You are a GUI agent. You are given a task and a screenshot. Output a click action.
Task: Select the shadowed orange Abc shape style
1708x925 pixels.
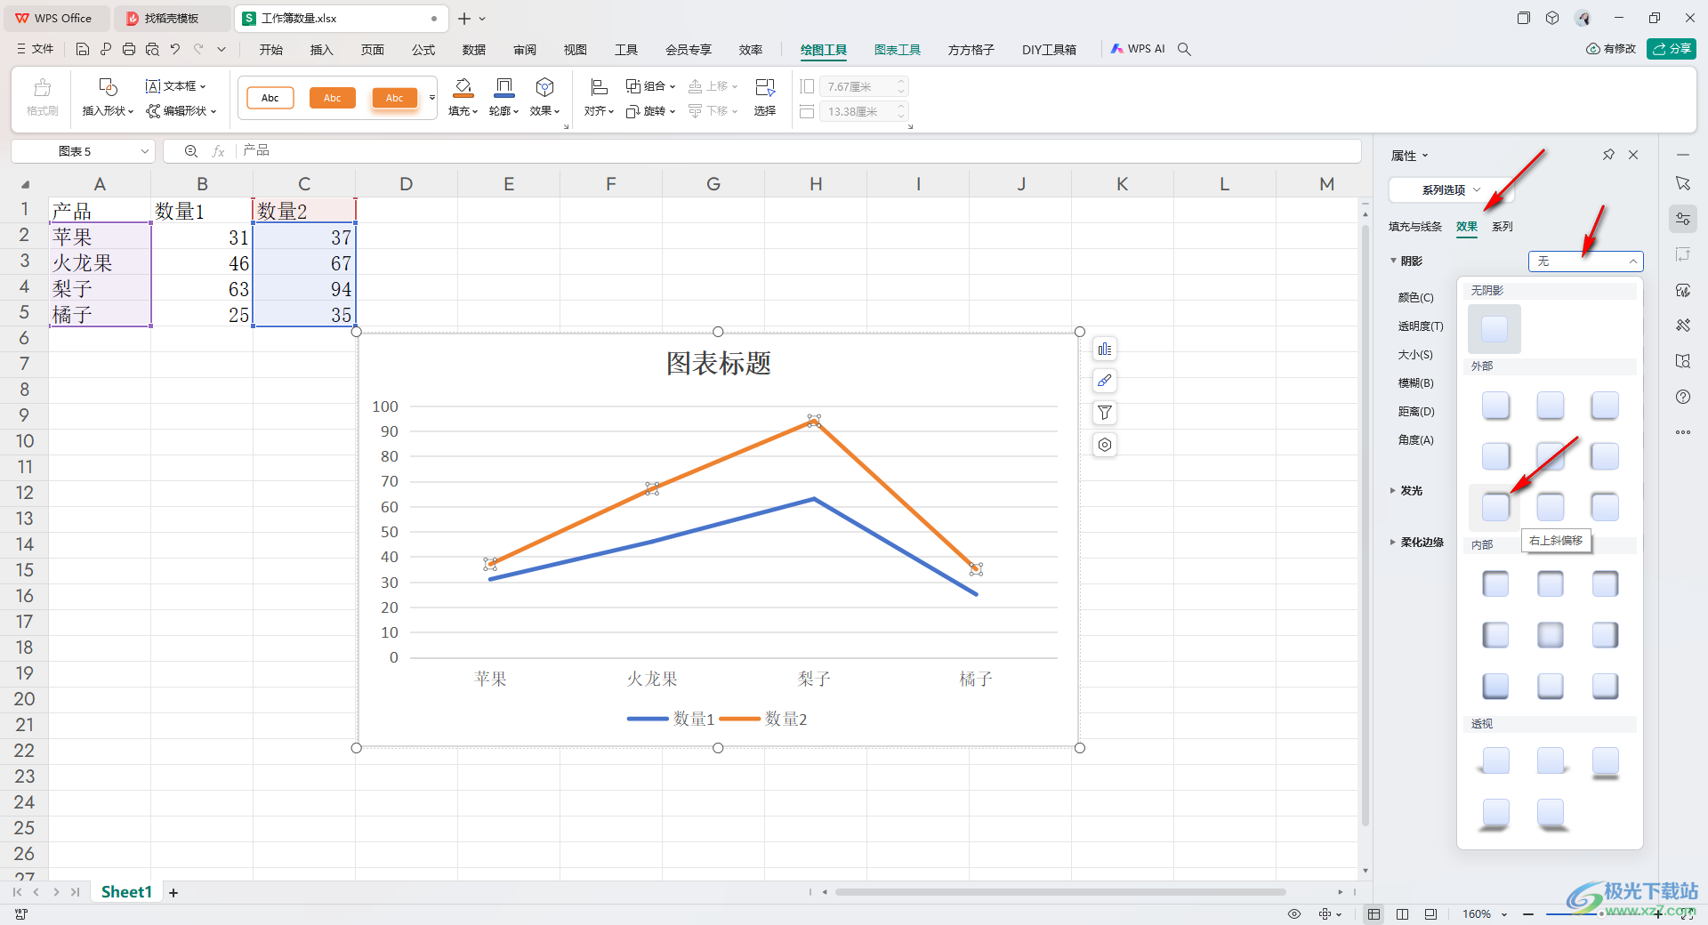(x=395, y=98)
